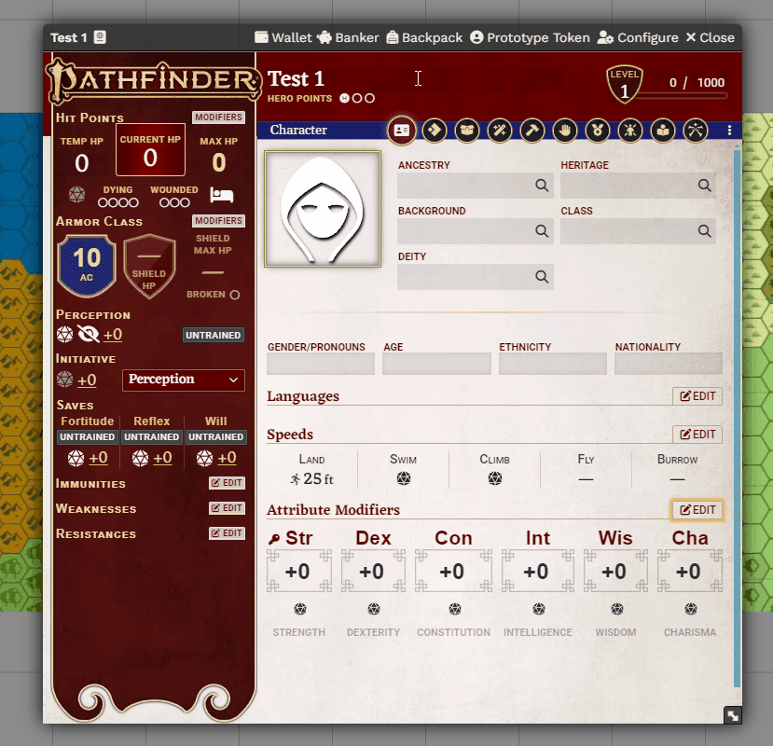
Task: Switch to the Feats tab (medal icon)
Action: pyautogui.click(x=598, y=131)
